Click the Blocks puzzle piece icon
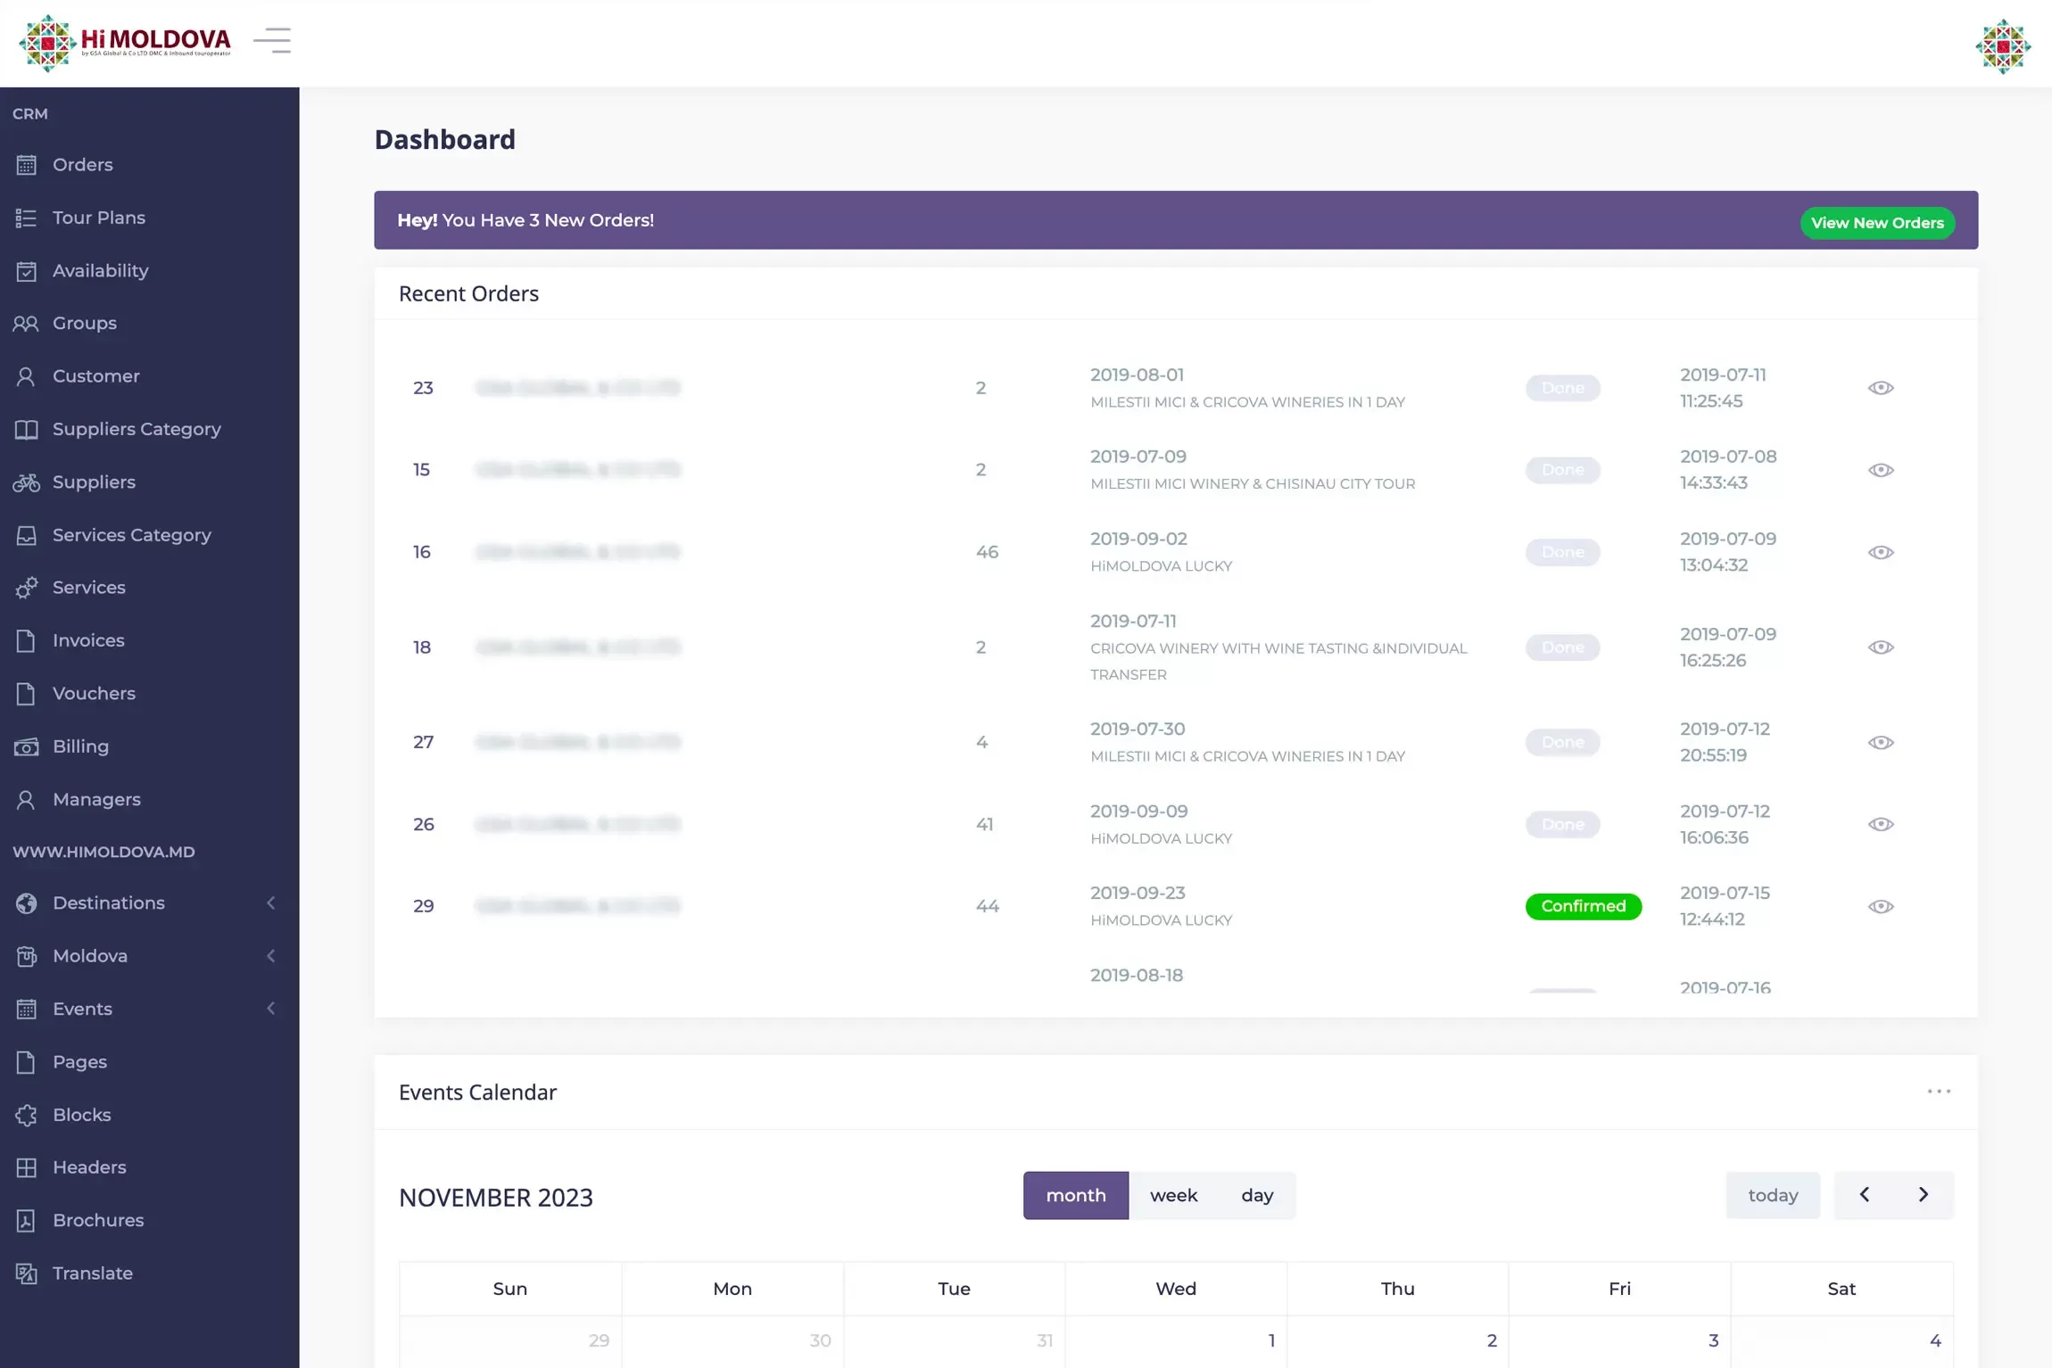 tap(26, 1116)
